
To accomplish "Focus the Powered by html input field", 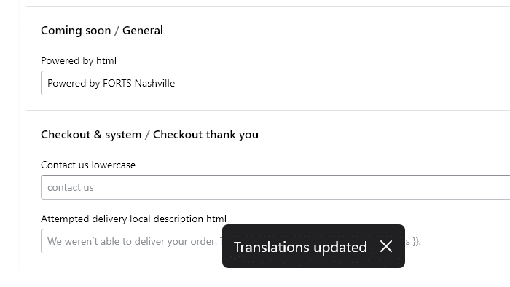I will pyautogui.click(x=275, y=83).
